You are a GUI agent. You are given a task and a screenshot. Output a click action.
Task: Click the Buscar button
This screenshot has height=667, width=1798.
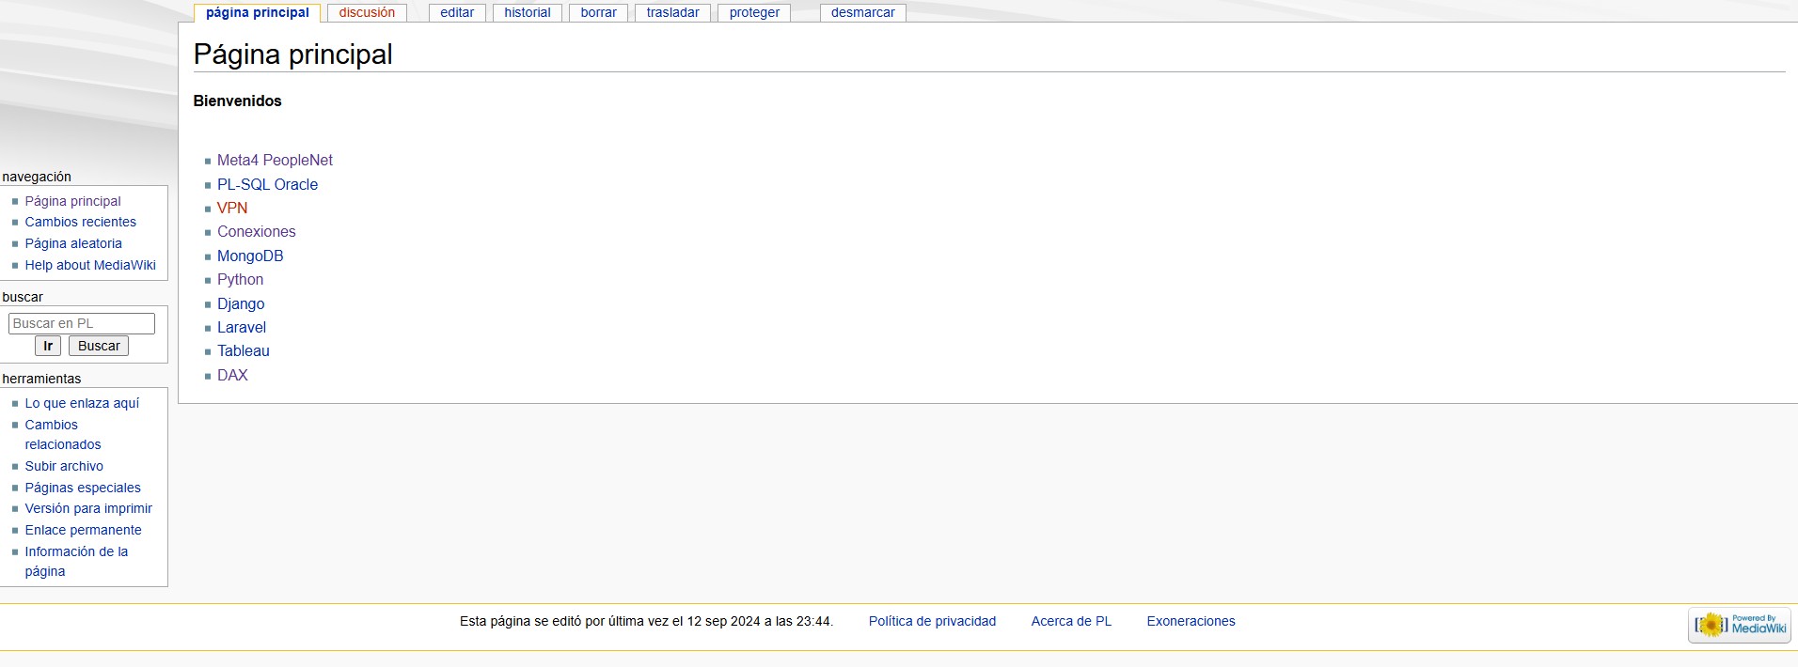tap(99, 346)
